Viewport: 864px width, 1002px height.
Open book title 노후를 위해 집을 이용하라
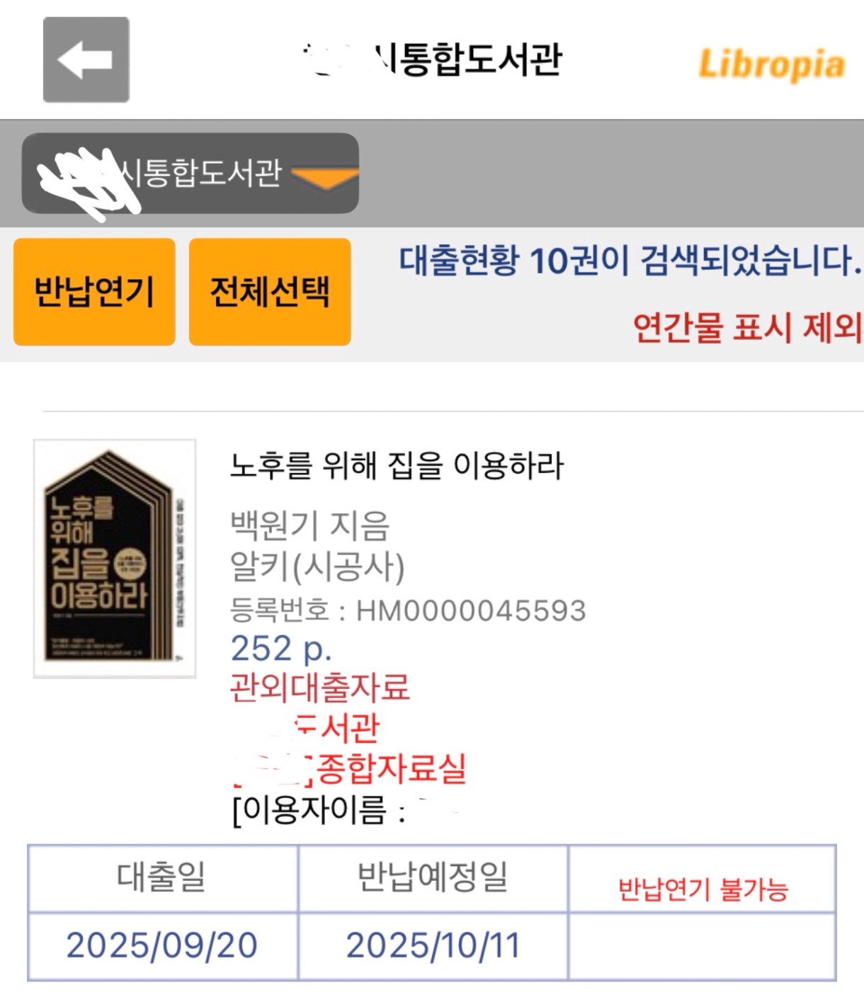[x=397, y=465]
